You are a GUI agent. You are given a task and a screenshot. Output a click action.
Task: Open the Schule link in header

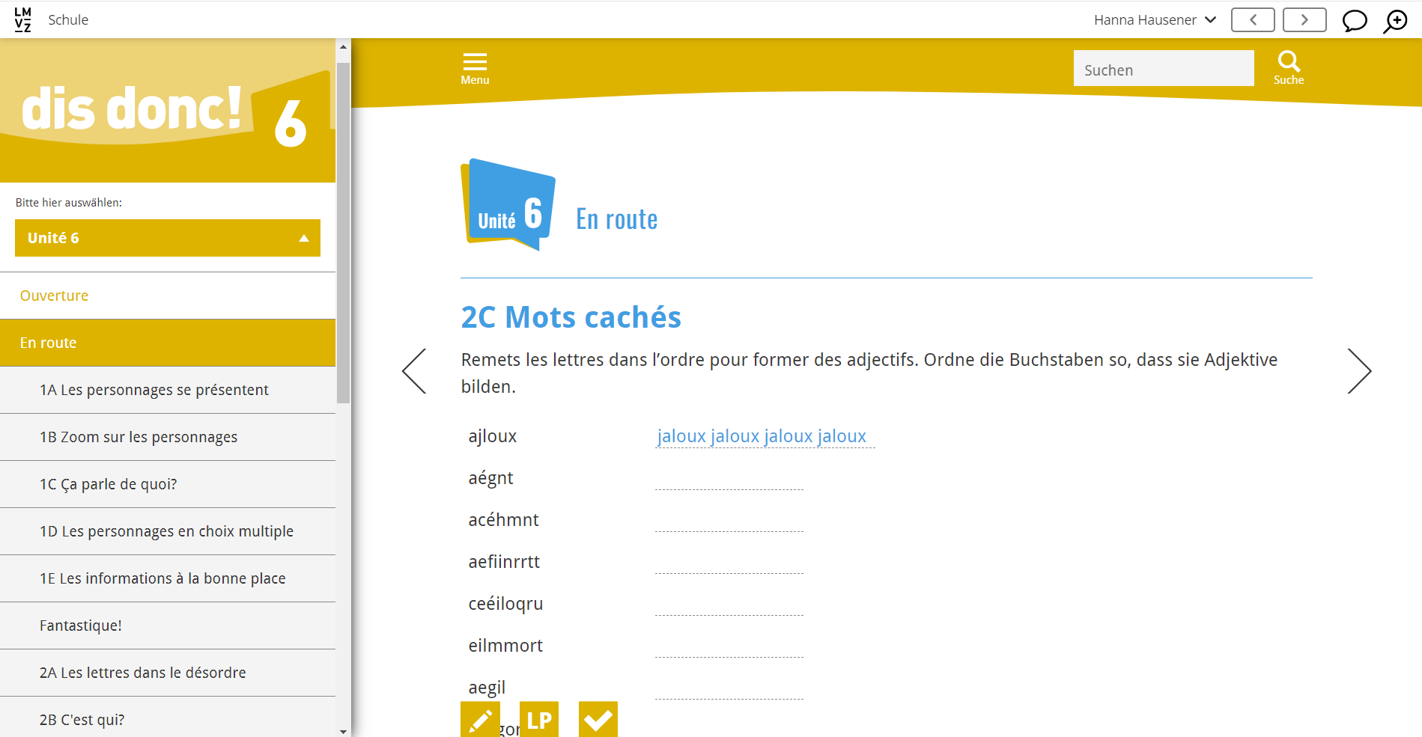68,20
